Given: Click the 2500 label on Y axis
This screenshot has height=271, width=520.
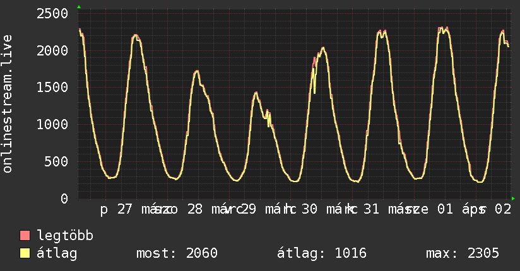Looking at the screenshot, I should 52,14.
